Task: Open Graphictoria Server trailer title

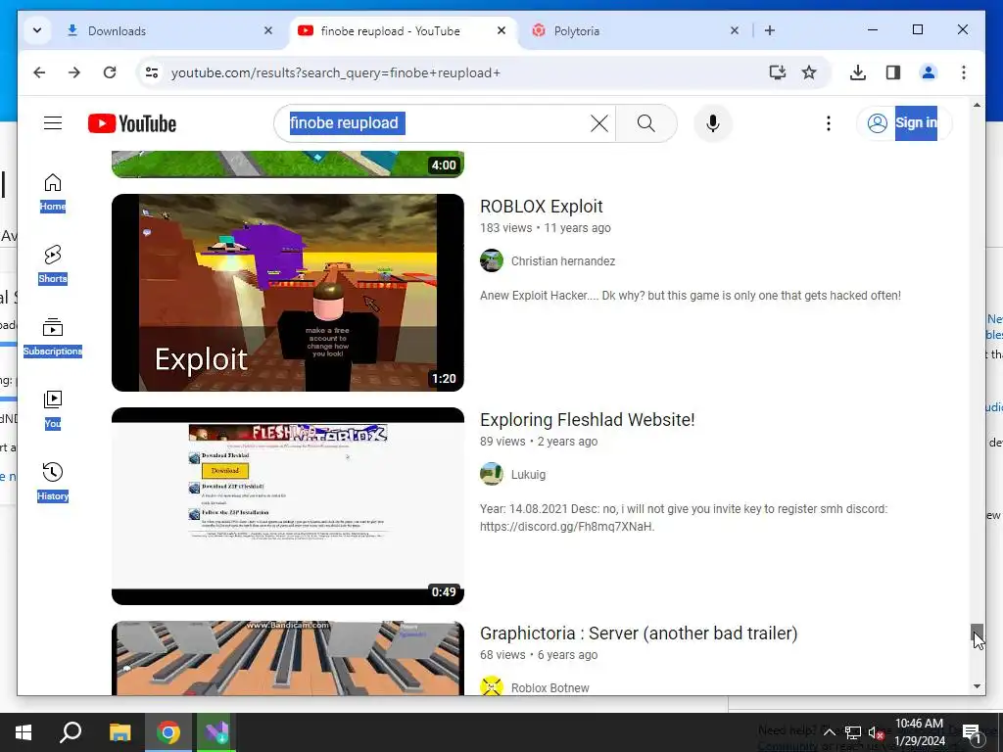Action: (x=639, y=634)
